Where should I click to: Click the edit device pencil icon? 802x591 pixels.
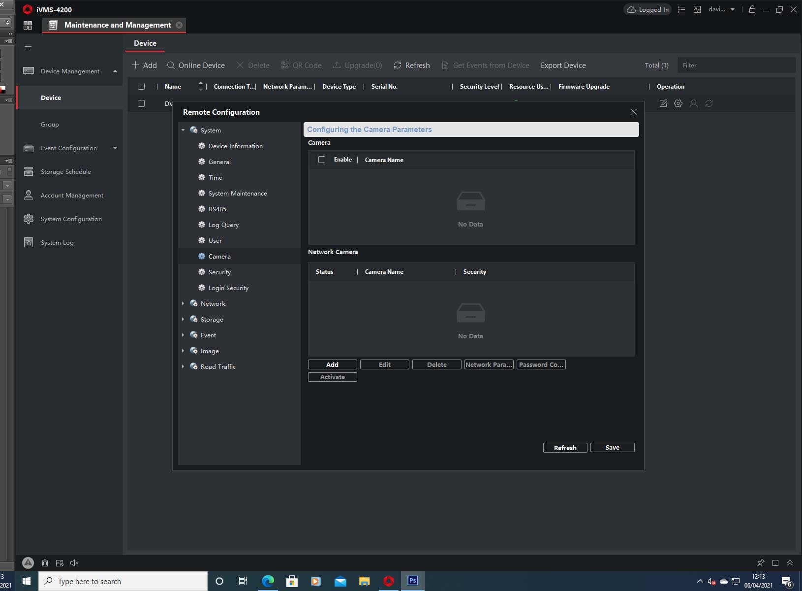663,103
